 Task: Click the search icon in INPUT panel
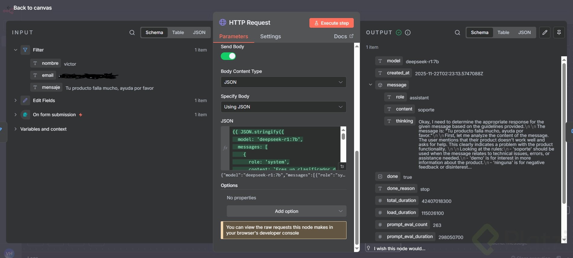tap(132, 33)
